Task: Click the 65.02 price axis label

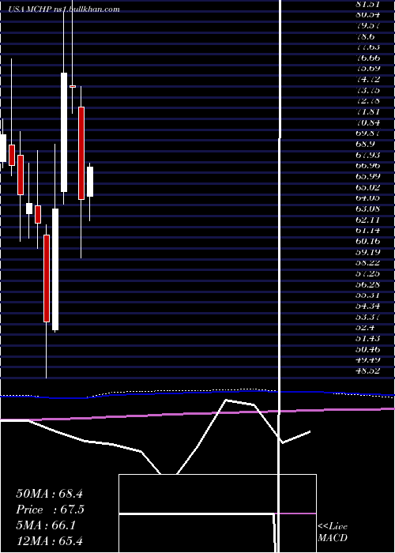Action: tap(367, 187)
